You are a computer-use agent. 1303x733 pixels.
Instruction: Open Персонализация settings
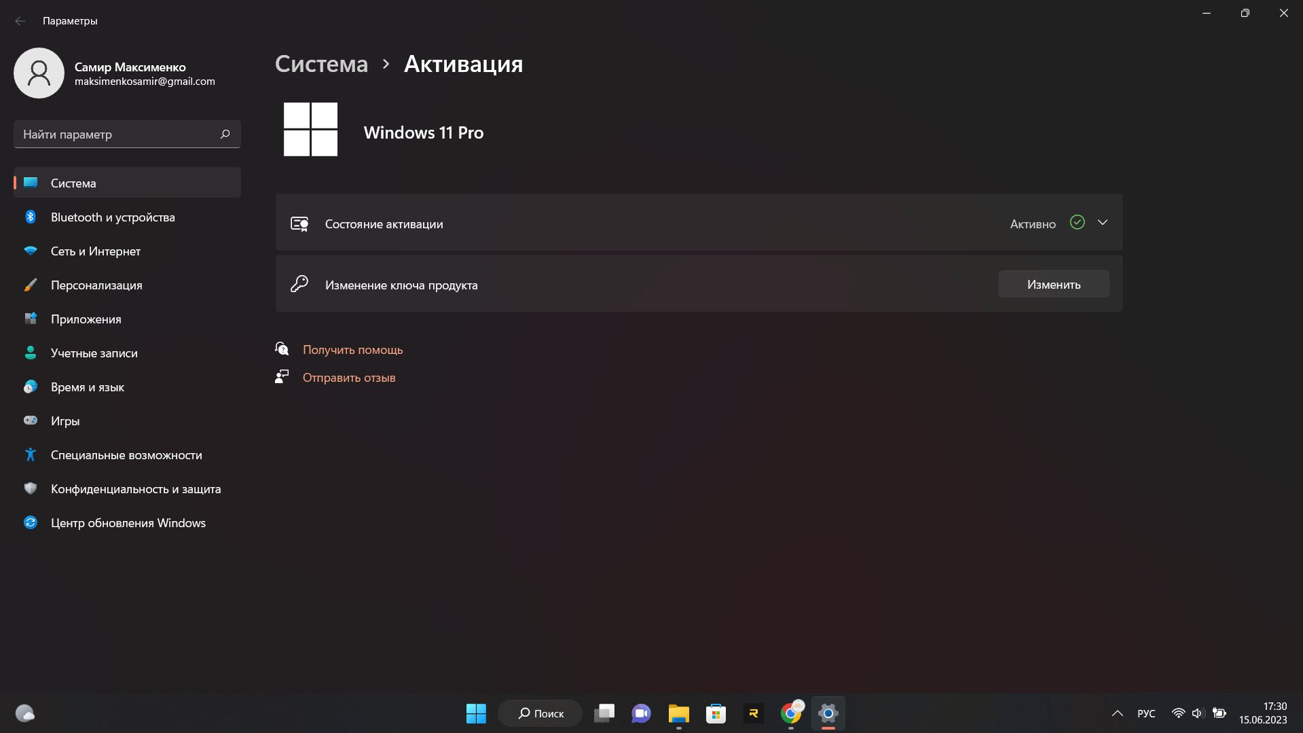pos(127,285)
